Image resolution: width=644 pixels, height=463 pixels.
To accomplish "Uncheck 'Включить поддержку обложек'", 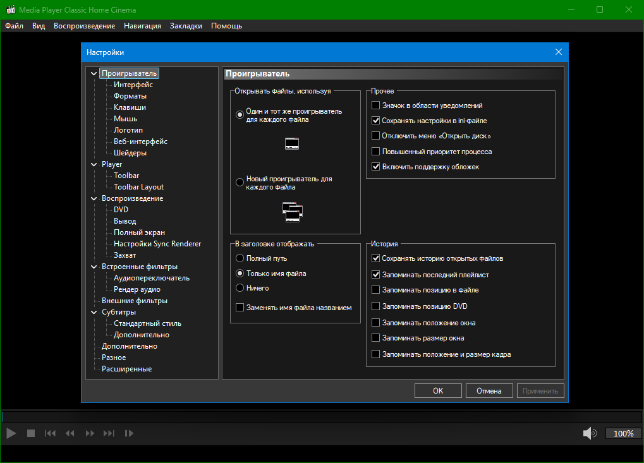I will click(376, 167).
